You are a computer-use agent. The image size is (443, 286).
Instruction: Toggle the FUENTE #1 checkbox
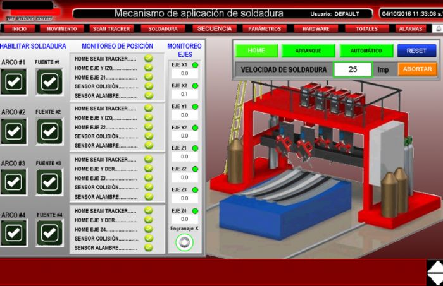point(50,82)
